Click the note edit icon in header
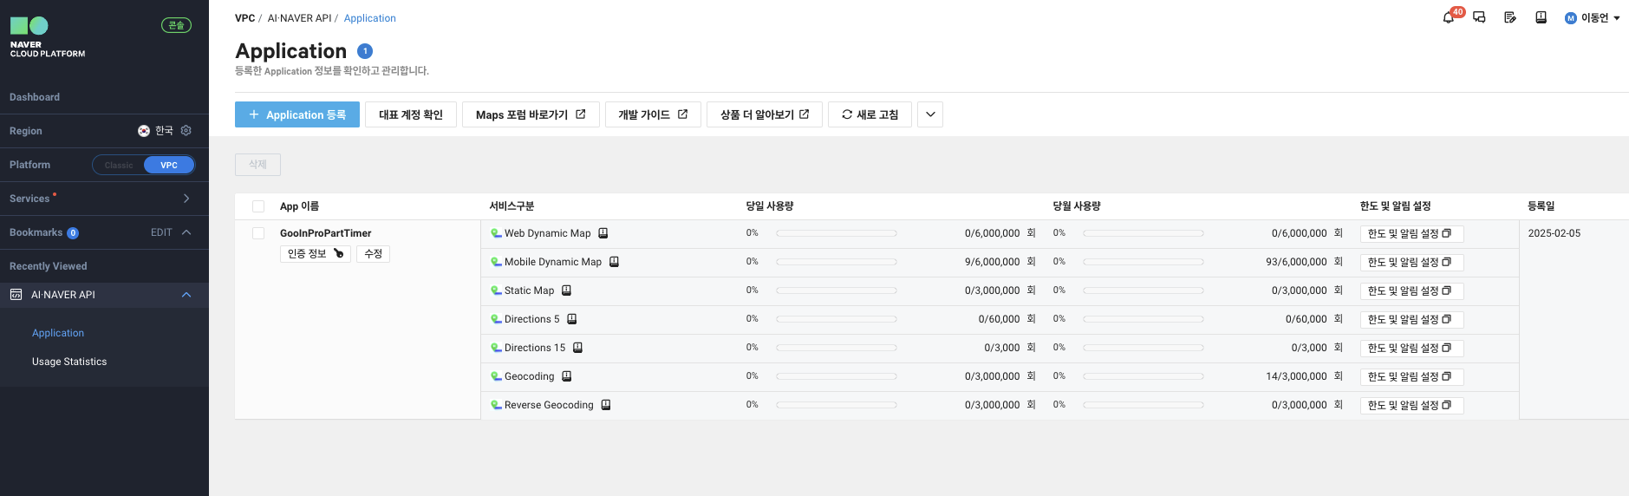 (x=1510, y=17)
